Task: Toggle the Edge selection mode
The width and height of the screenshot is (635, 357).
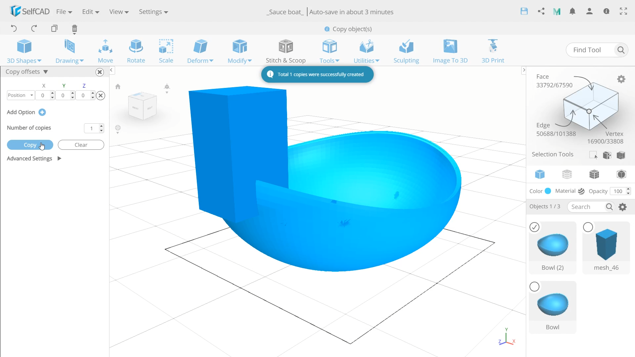Action: [x=556, y=130]
